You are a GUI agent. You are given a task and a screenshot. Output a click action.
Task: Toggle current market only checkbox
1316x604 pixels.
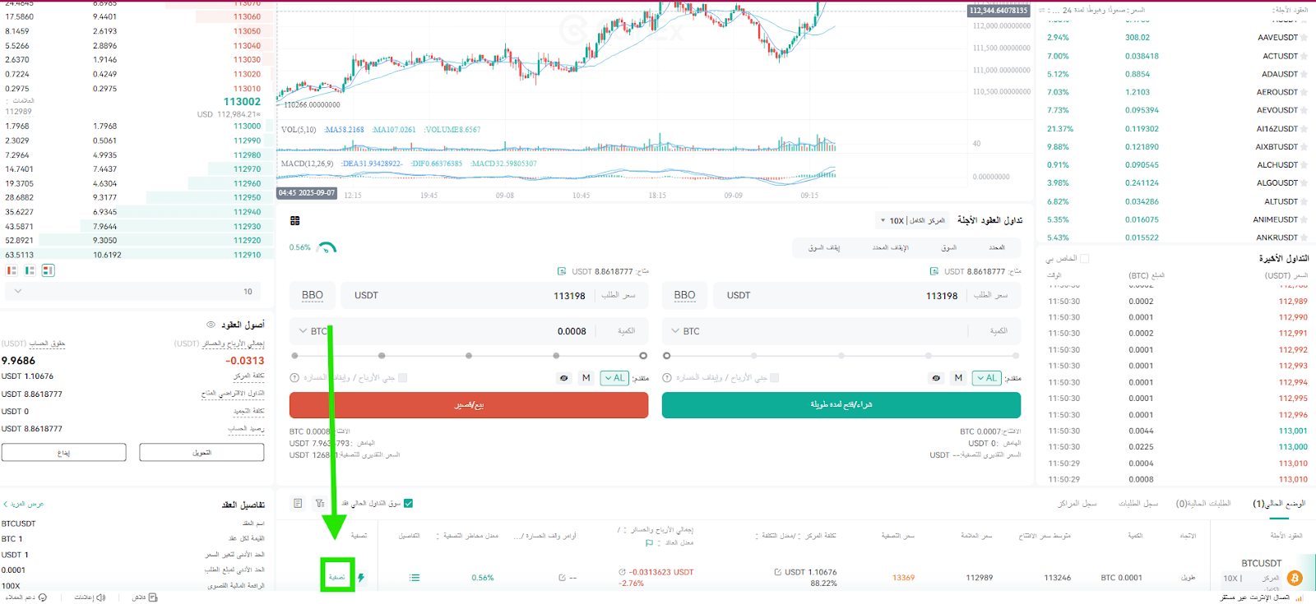tap(409, 503)
